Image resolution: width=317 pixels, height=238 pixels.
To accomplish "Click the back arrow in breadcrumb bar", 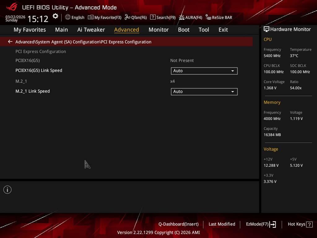I will pos(10,42).
